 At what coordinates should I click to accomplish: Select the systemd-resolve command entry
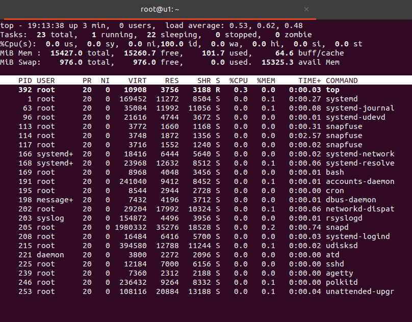coord(360,164)
